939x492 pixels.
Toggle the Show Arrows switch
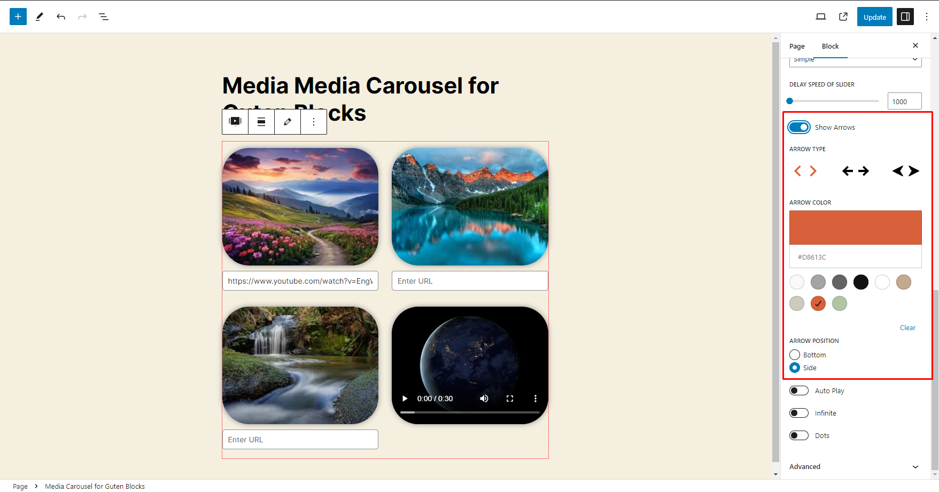point(799,127)
